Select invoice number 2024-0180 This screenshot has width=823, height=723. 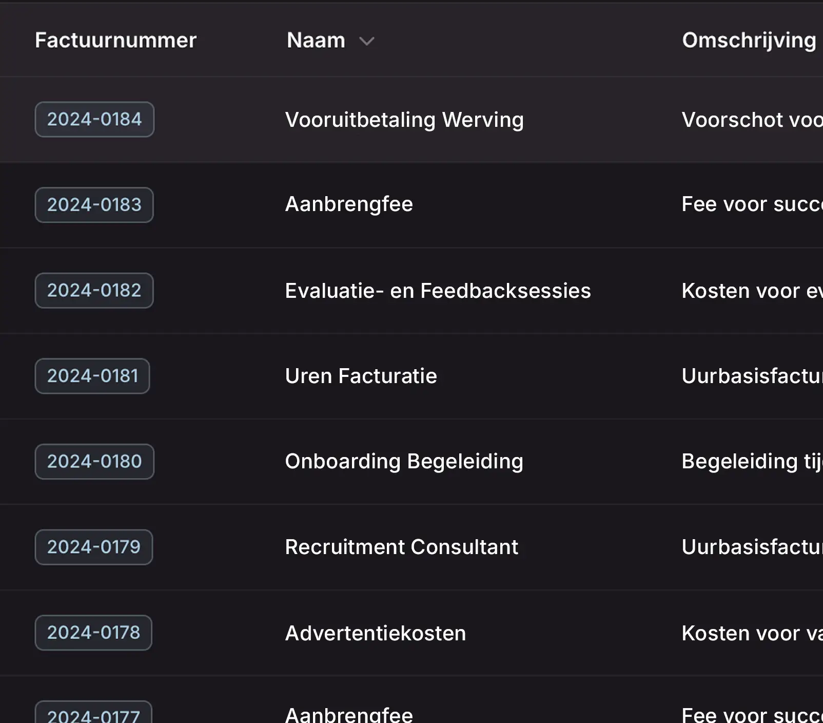click(x=94, y=462)
